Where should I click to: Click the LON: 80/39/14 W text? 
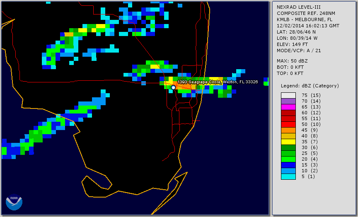[297, 38]
